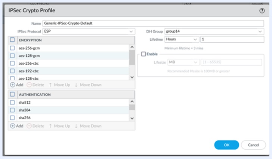Click Delete under the Encryption list

(35, 85)
